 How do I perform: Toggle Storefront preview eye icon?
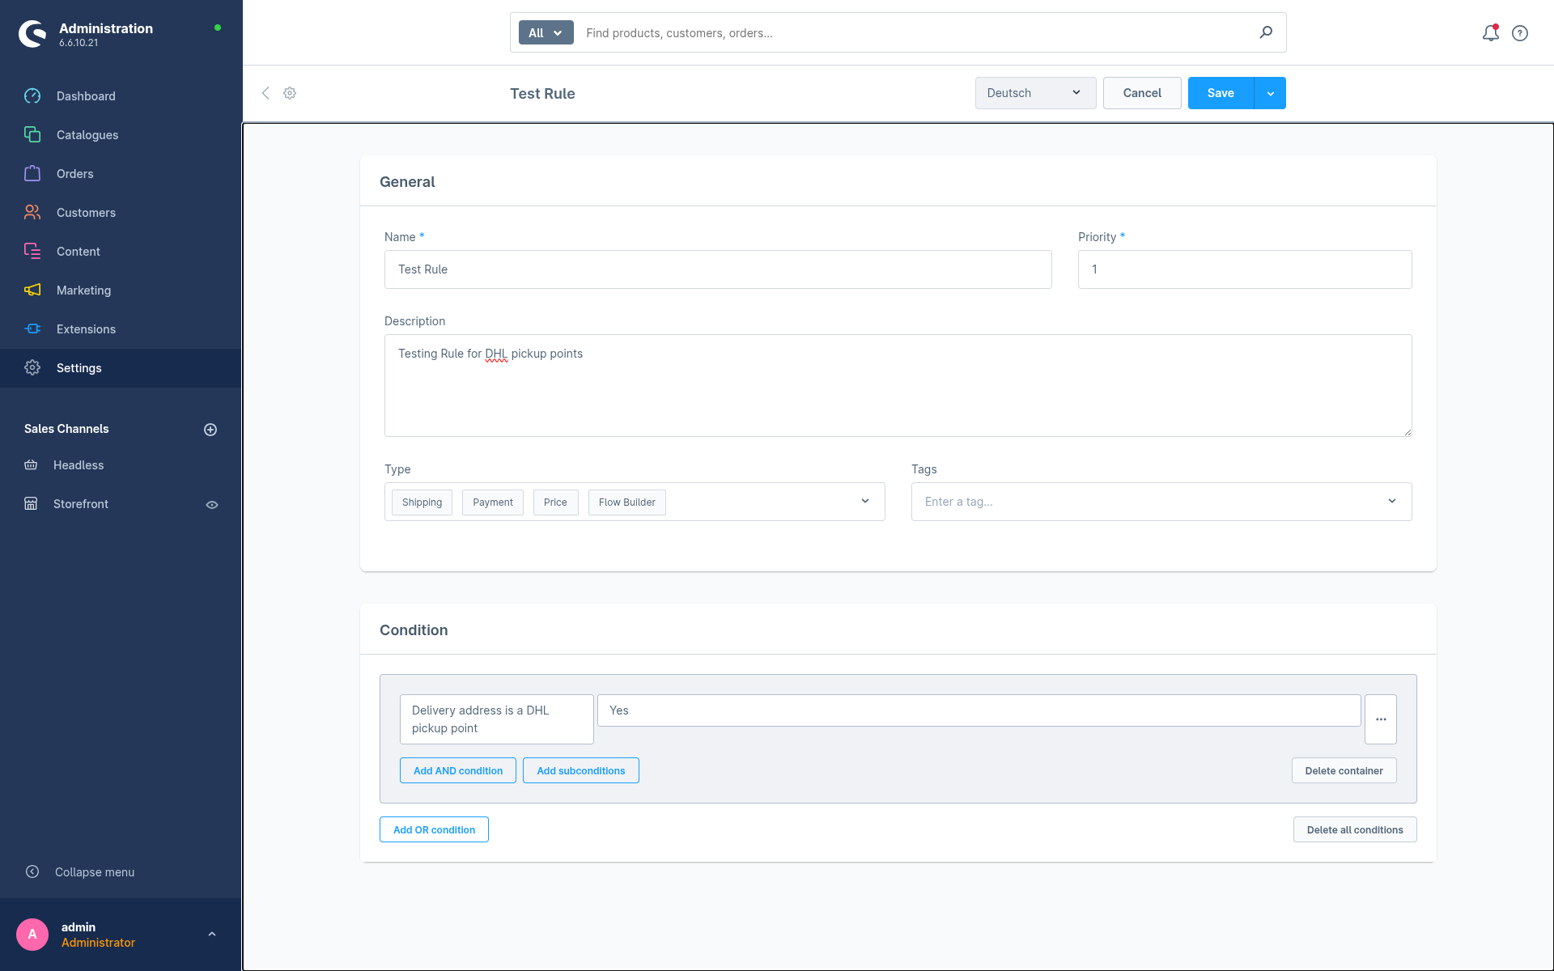point(212,505)
